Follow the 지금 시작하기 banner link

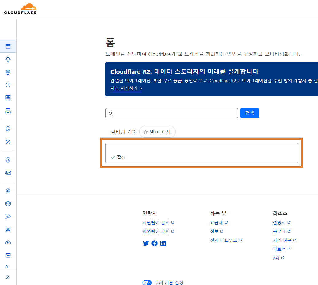(x=126, y=88)
